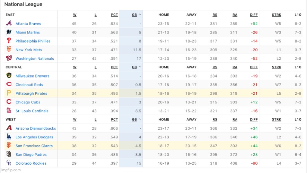Click the Atlanta Braves team logo
Screen dimensions: 307x173
[x=9, y=23]
